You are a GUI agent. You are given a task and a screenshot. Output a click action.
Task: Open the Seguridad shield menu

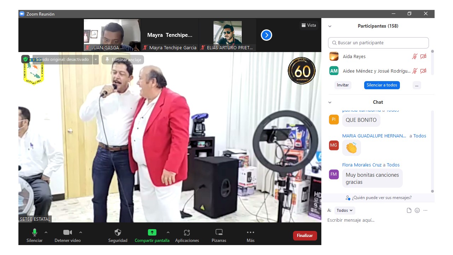[118, 236]
